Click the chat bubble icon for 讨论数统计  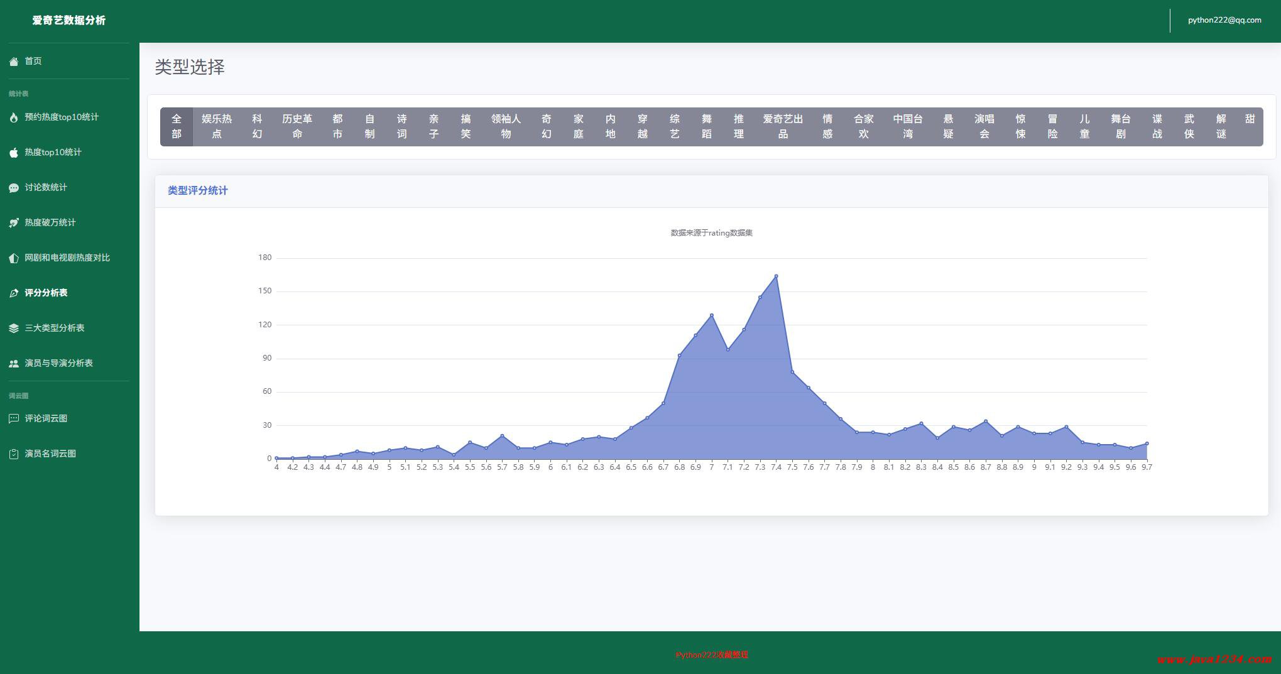tap(14, 188)
